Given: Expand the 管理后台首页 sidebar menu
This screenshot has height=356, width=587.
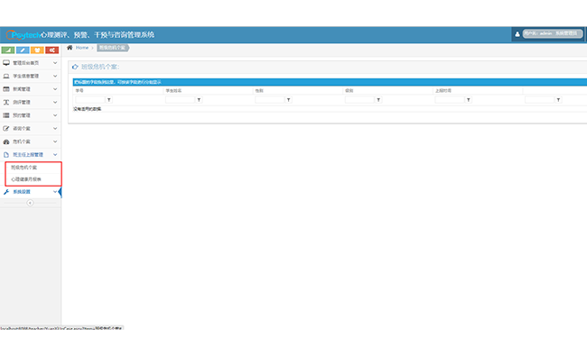Looking at the screenshot, I should coord(31,63).
